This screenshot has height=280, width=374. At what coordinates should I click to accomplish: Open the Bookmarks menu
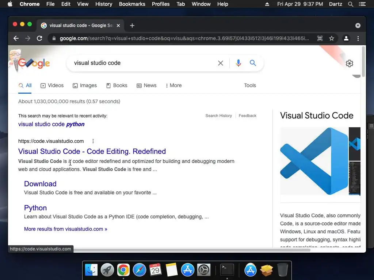point(132,4)
